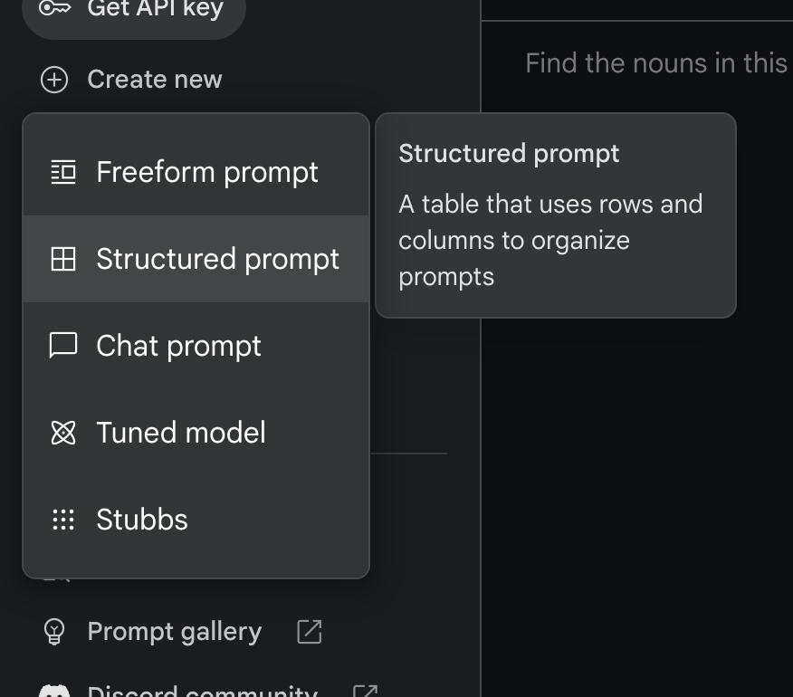793x697 pixels.
Task: Click the Freeform prompt list icon
Action: click(x=62, y=172)
